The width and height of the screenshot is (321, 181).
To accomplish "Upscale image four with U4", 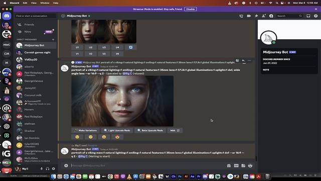I will point(117,47).
